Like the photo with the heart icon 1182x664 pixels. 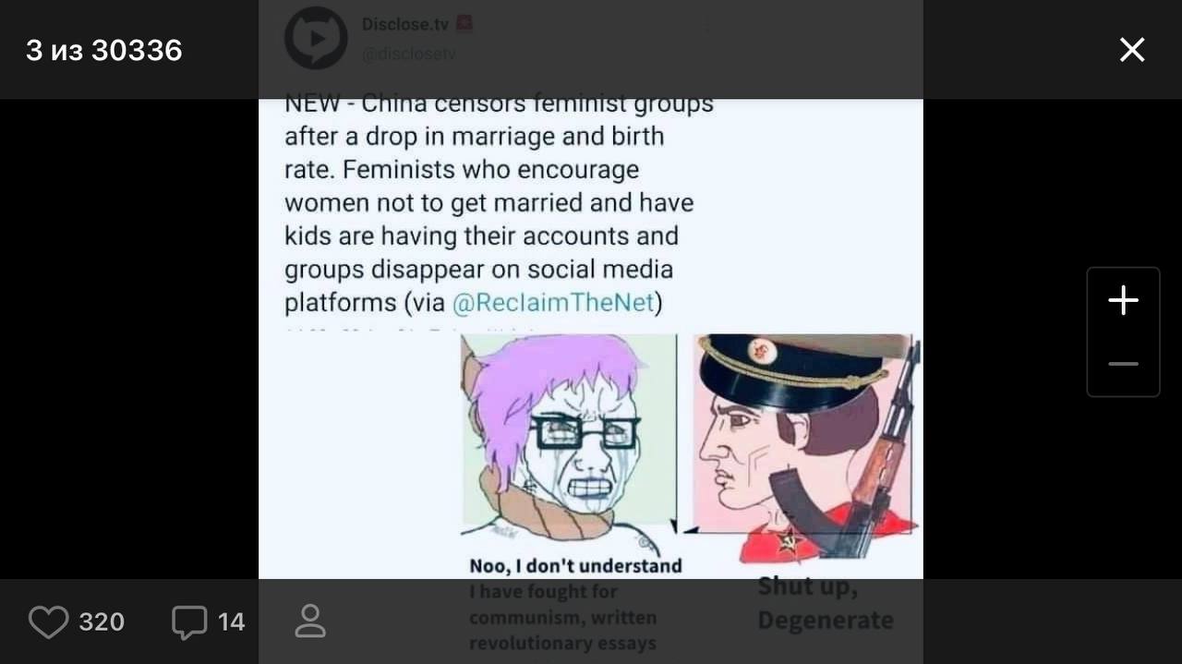tap(48, 622)
